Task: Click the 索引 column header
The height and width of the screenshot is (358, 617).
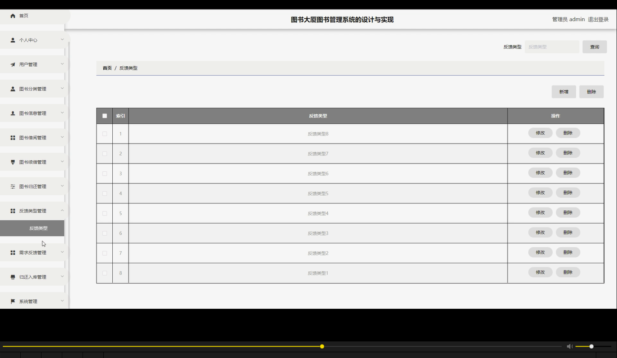Action: 120,116
